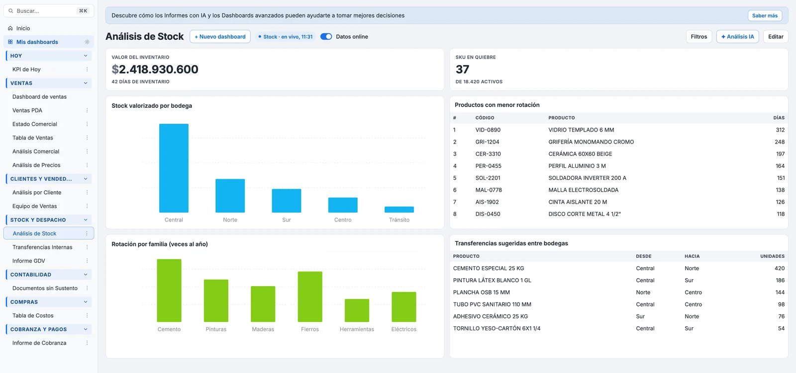Open Mis dashboards

[x=49, y=42]
